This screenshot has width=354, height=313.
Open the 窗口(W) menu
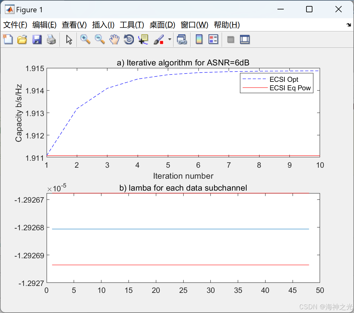194,25
